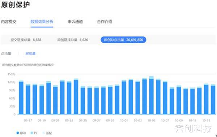Select the bar for 09-17
The image size is (217, 137).
(28, 99)
